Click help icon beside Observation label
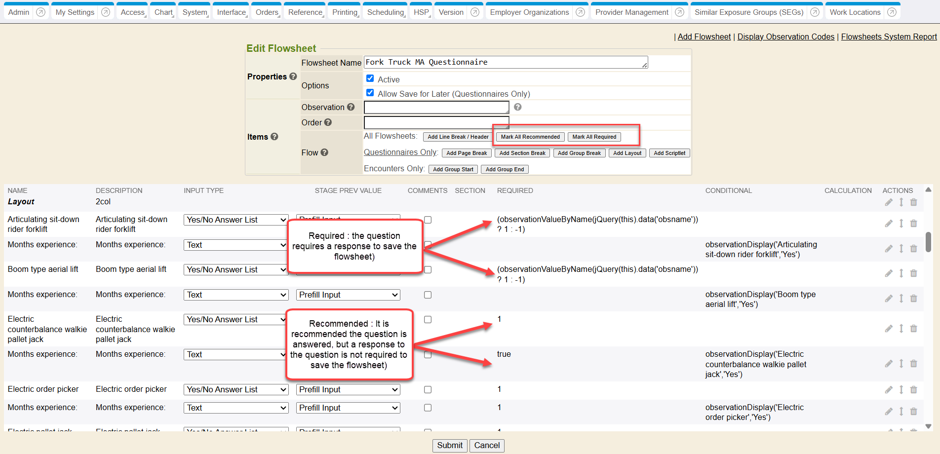 pyautogui.click(x=351, y=107)
